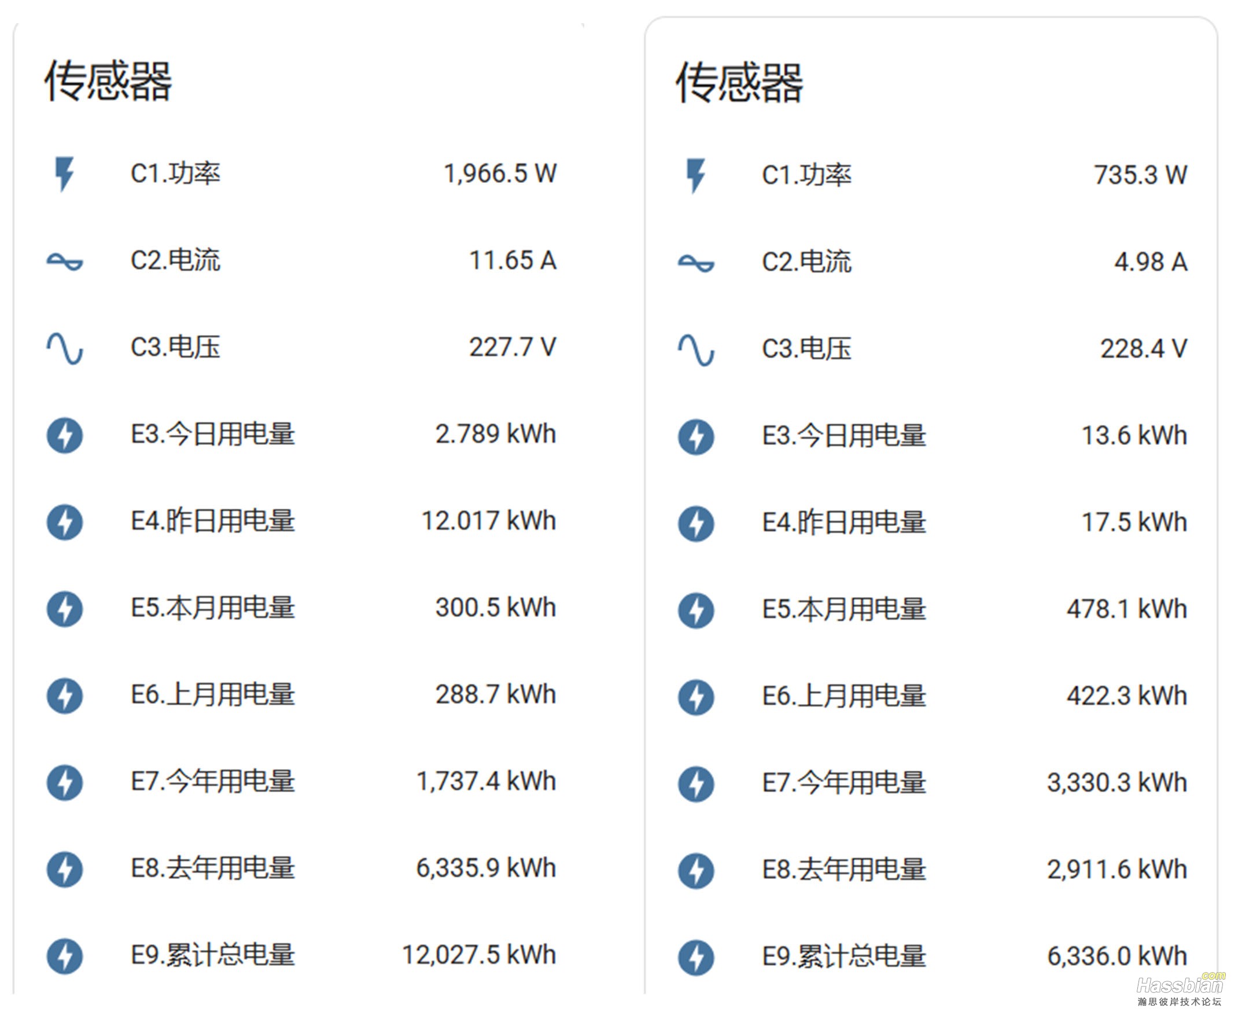Select the 17.5 kWh yesterday value

(1134, 523)
